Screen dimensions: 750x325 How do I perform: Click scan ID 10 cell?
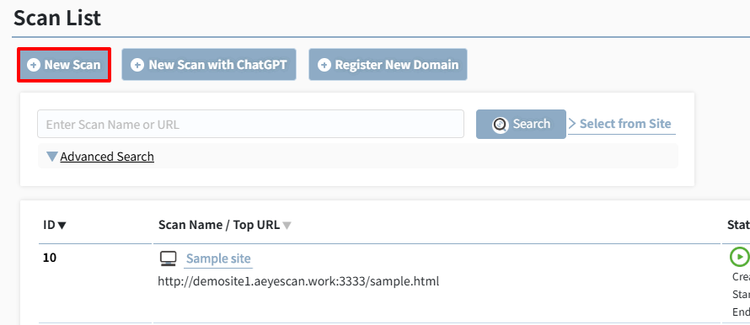coord(50,258)
